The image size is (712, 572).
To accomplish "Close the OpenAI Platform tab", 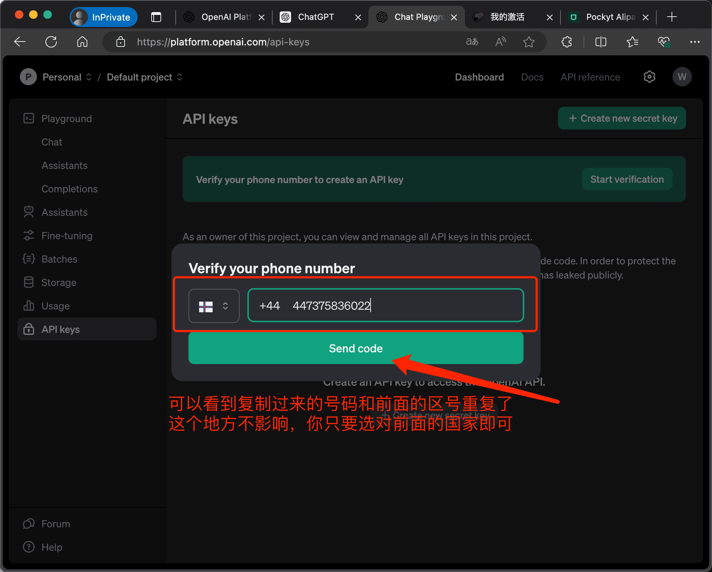I will (262, 17).
